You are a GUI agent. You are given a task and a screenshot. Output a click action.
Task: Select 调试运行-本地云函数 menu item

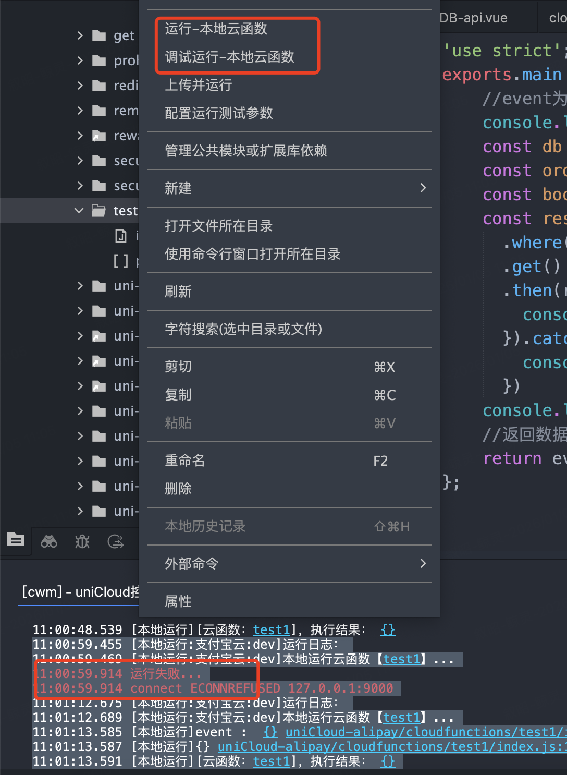pyautogui.click(x=229, y=57)
